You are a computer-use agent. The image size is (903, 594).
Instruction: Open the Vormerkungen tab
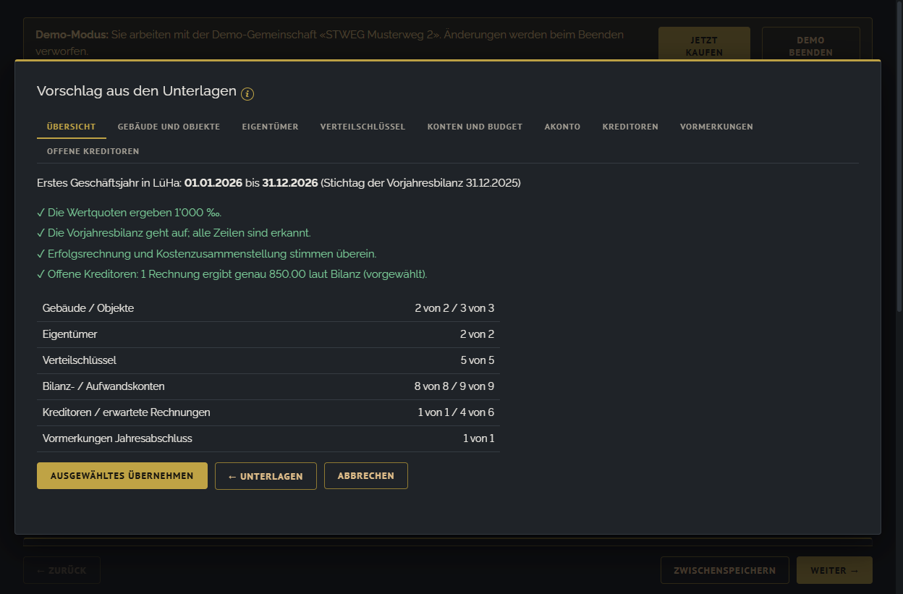(x=716, y=127)
